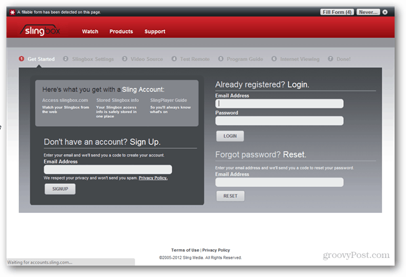Open the Support menu
The width and height of the screenshot is (406, 277).
155,31
